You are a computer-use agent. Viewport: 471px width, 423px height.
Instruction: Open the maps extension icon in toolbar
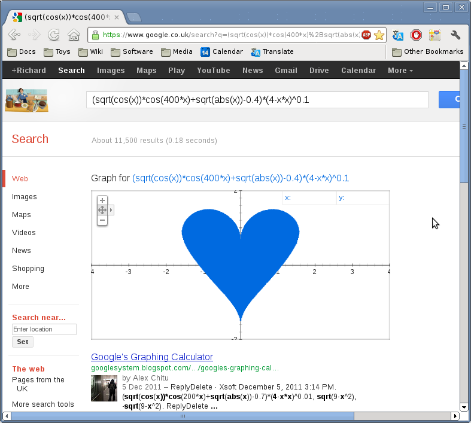click(434, 35)
